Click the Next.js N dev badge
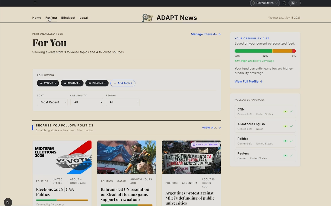 coord(8,202)
